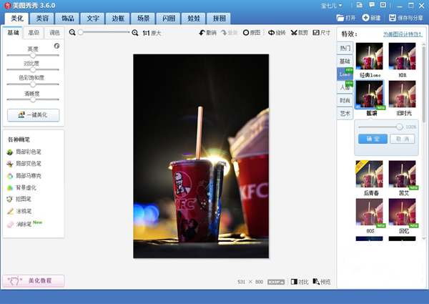Switch to the 娃娃 tab
The height and width of the screenshot is (304, 429).
tap(194, 19)
